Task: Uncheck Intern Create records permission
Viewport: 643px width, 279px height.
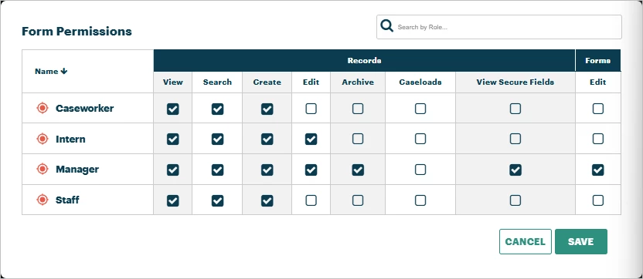Action: click(267, 139)
